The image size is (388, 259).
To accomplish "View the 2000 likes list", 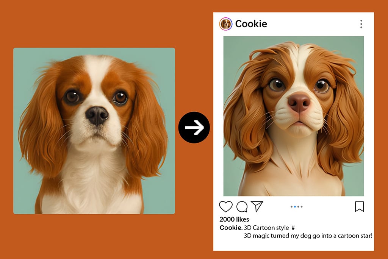I will pos(234,219).
